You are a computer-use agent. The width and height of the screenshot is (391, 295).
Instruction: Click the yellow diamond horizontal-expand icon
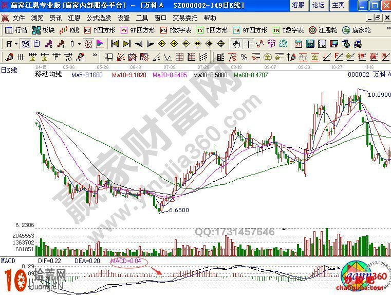click(186, 44)
